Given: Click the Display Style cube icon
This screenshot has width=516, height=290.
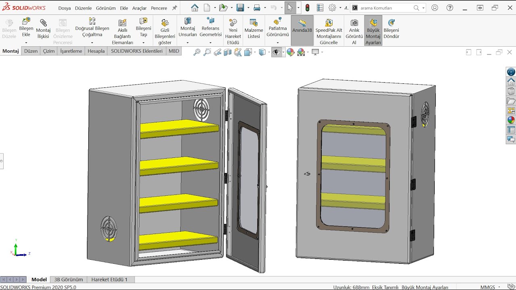Looking at the screenshot, I should 262,52.
